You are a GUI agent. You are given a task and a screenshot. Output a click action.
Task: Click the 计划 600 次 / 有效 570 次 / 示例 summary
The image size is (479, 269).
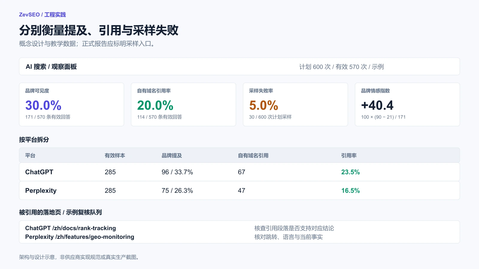(x=342, y=67)
